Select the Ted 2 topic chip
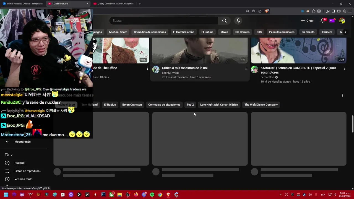The height and width of the screenshot is (199, 354). pyautogui.click(x=190, y=105)
